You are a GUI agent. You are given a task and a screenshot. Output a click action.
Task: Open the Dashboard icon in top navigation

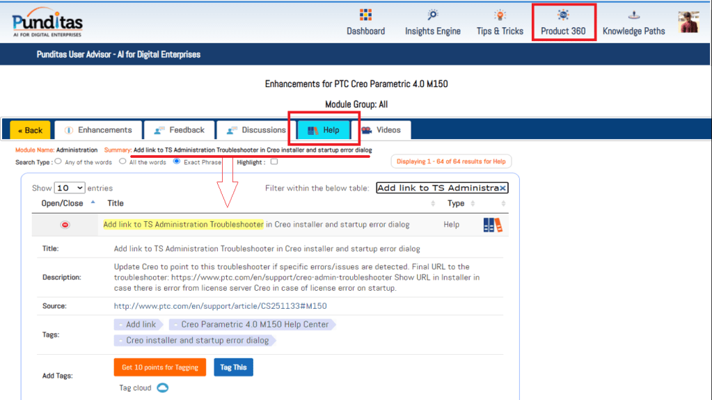[x=365, y=15]
